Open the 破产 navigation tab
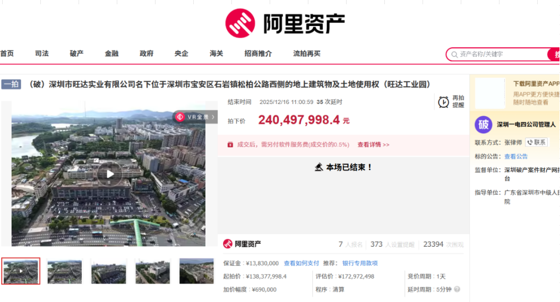The width and height of the screenshot is (560, 302). click(x=76, y=54)
